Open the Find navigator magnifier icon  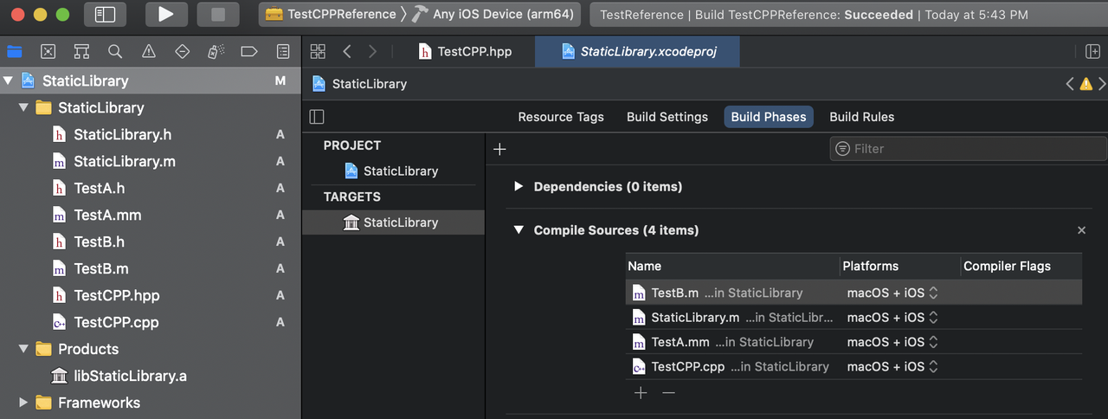click(x=115, y=52)
